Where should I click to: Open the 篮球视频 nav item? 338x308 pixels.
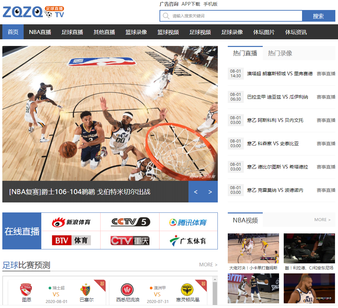pyautogui.click(x=168, y=32)
